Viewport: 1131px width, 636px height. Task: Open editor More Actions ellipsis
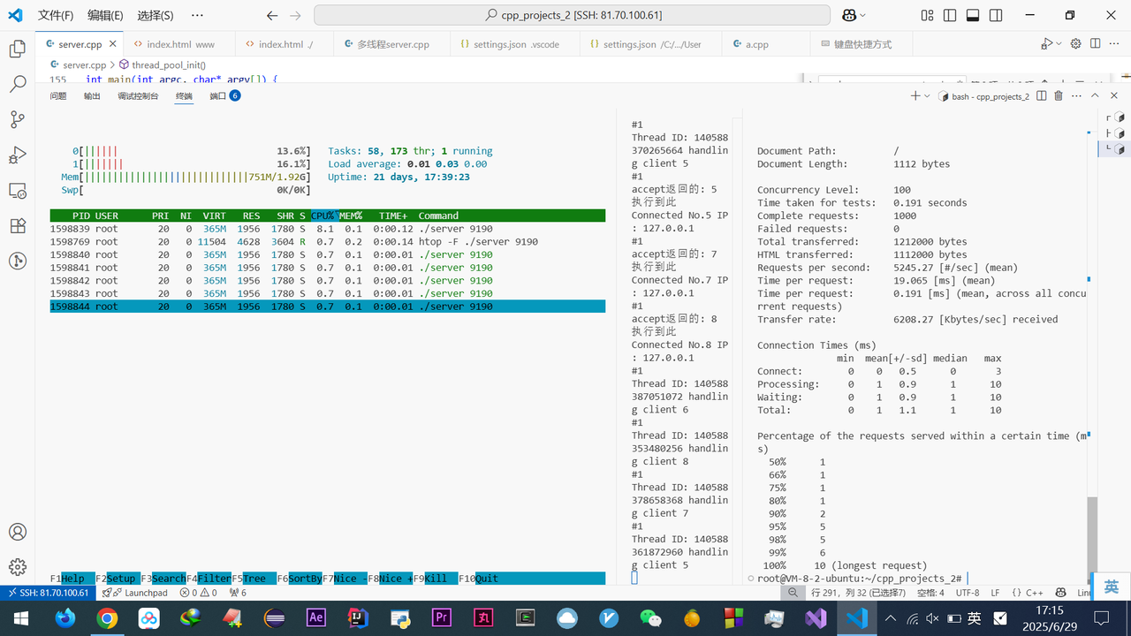point(1114,43)
